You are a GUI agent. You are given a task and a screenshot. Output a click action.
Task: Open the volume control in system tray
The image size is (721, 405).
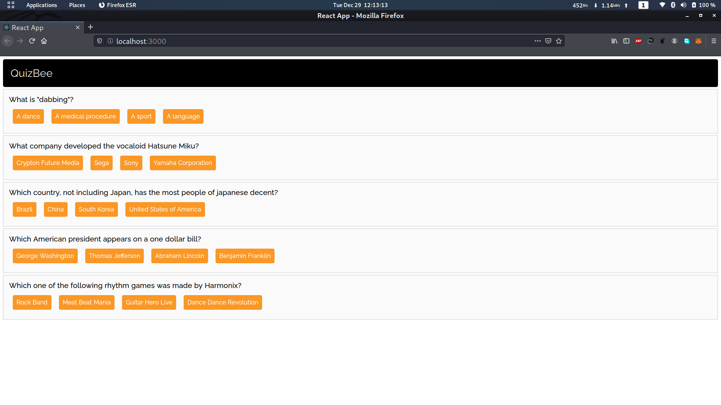pos(683,5)
